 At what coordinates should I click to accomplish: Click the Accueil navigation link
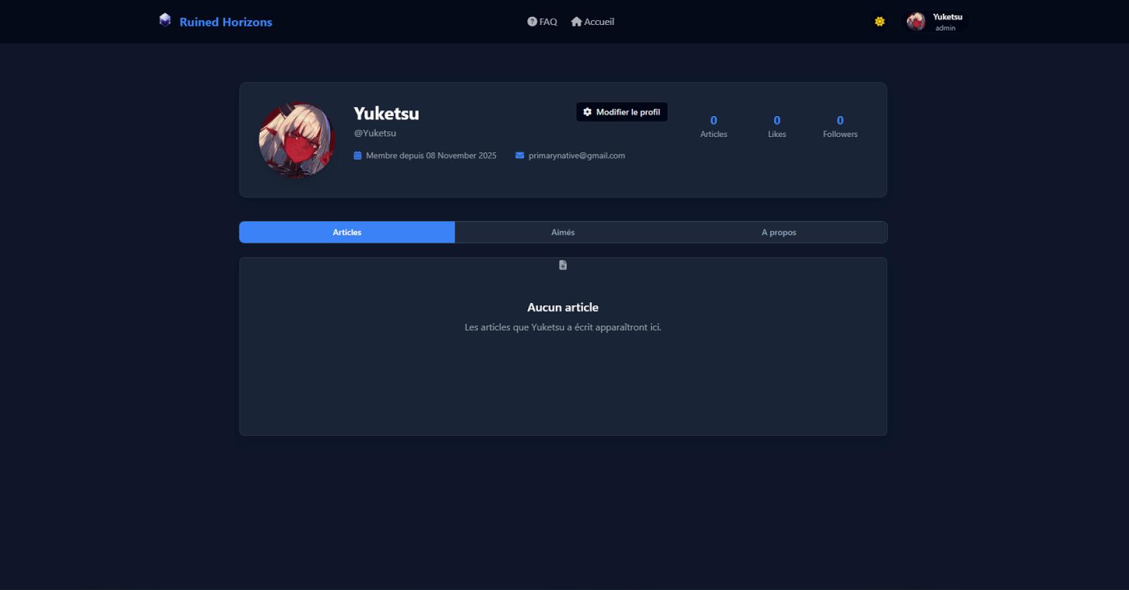click(x=592, y=21)
